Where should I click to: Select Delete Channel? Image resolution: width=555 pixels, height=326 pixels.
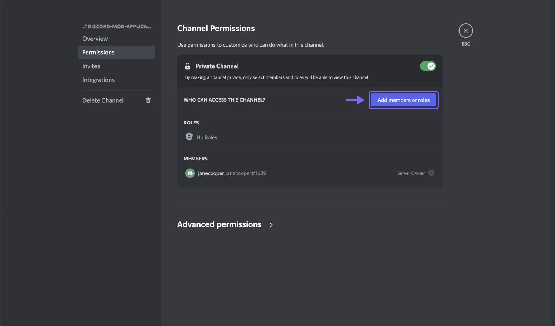pos(103,100)
